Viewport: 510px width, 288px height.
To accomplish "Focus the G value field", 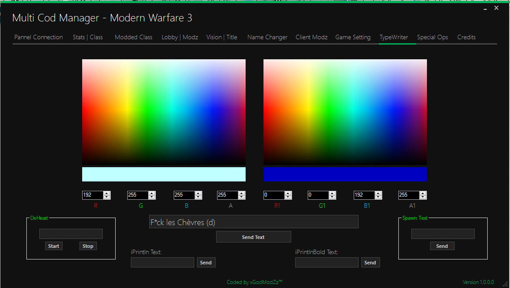I will (x=138, y=195).
